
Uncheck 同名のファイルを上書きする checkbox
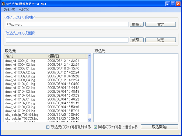click(95, 127)
